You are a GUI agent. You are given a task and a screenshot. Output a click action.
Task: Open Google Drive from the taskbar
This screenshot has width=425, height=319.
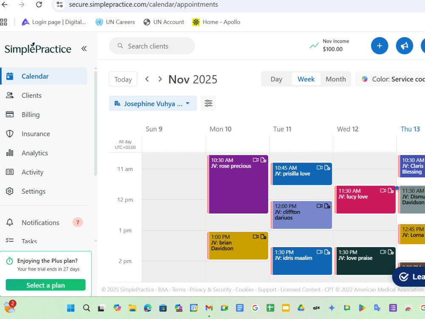301,308
